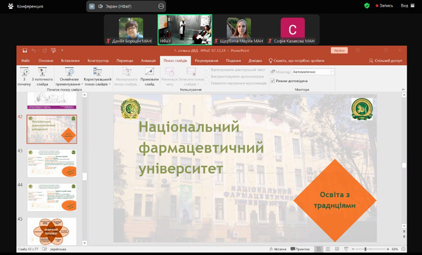Click 'Скажіть, що потрібно зробити' search field

[296, 61]
